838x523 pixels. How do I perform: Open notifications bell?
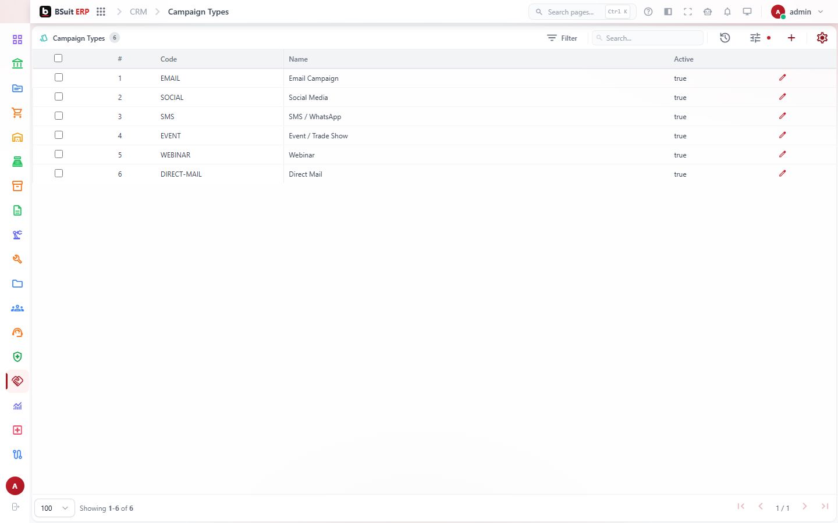click(x=727, y=12)
